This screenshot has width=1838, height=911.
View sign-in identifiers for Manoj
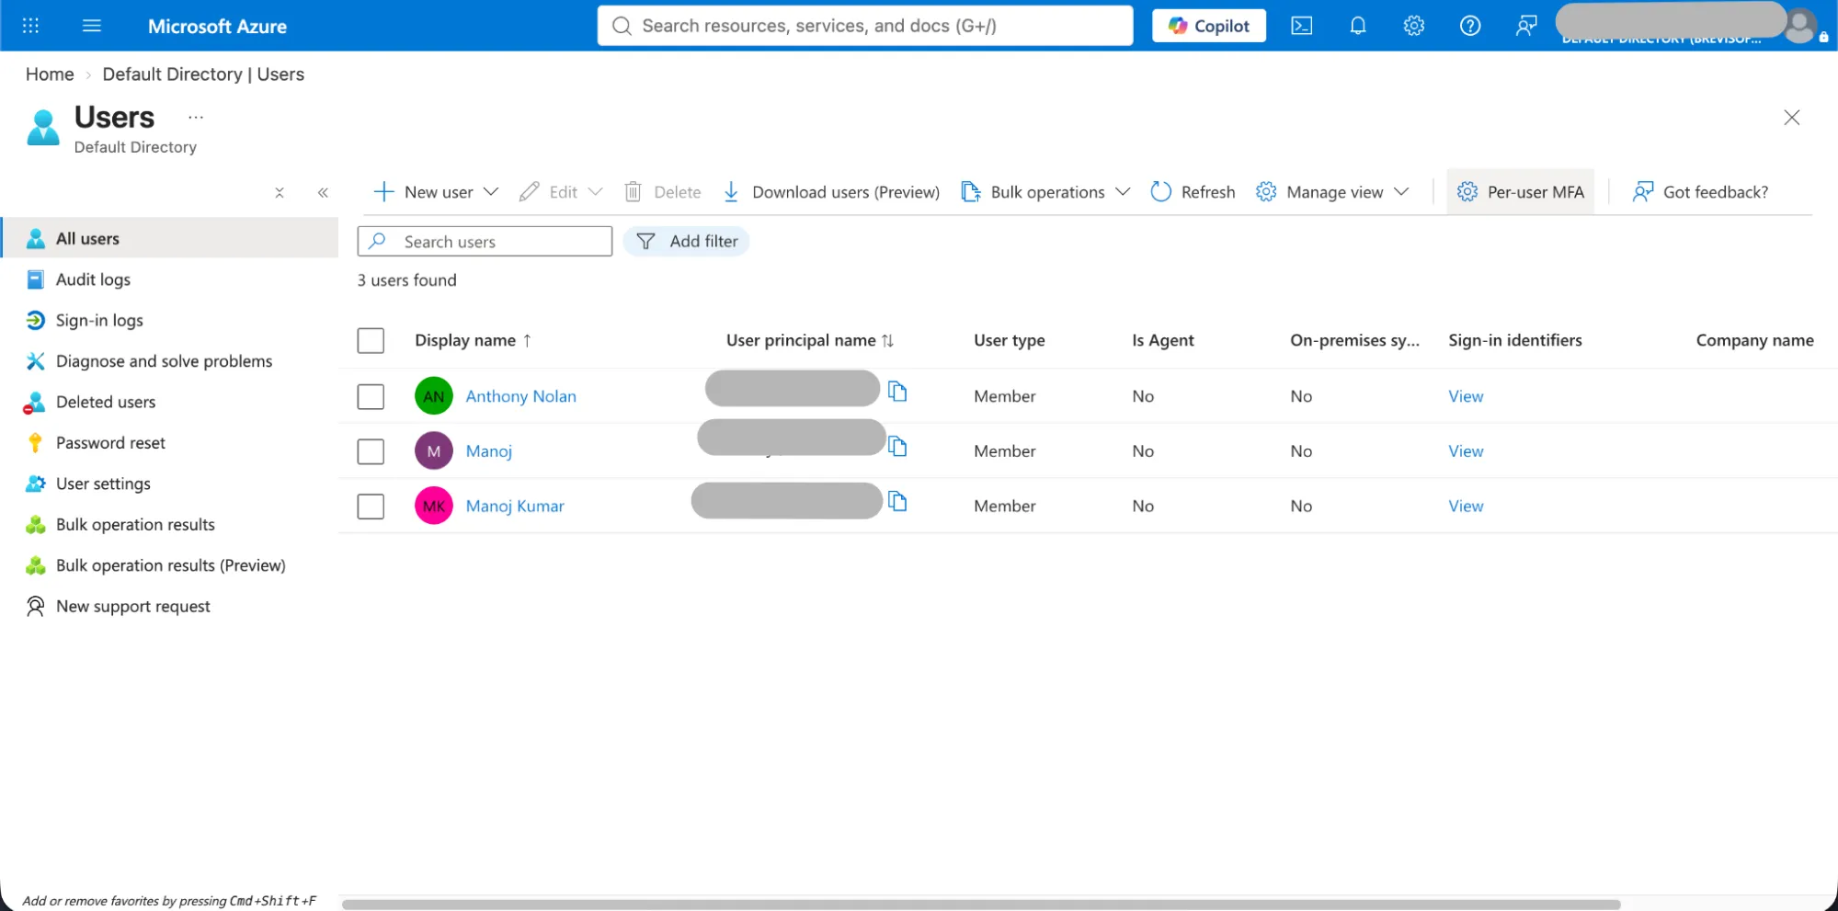1466,451
